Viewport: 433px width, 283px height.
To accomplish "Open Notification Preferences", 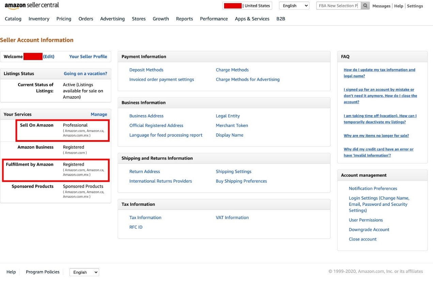I will tap(373, 188).
